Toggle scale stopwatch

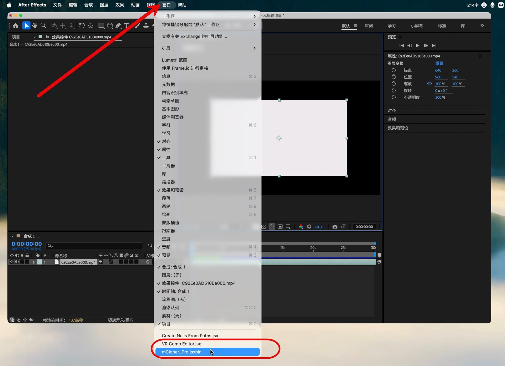pos(394,84)
